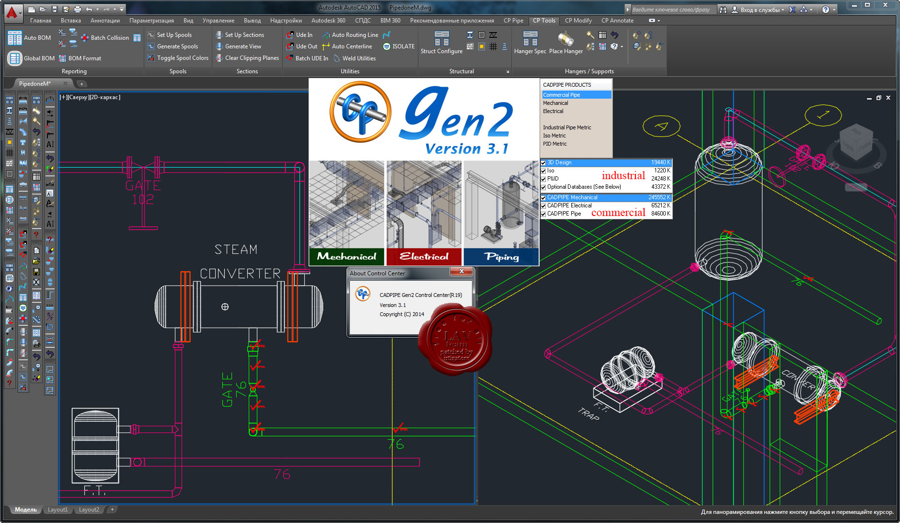Click the save icon in the quick access toolbar

(x=55, y=9)
